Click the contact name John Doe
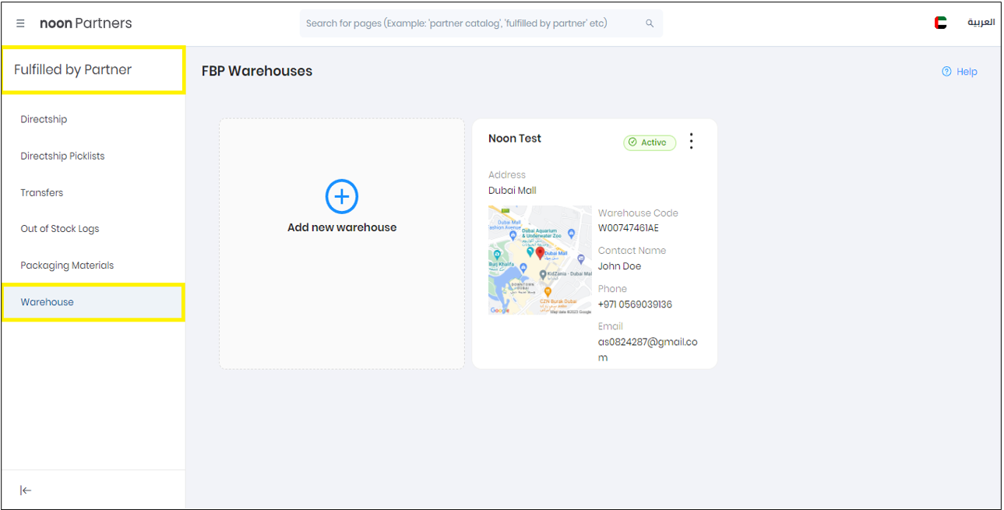Image resolution: width=1004 pixels, height=510 pixels. pos(620,266)
